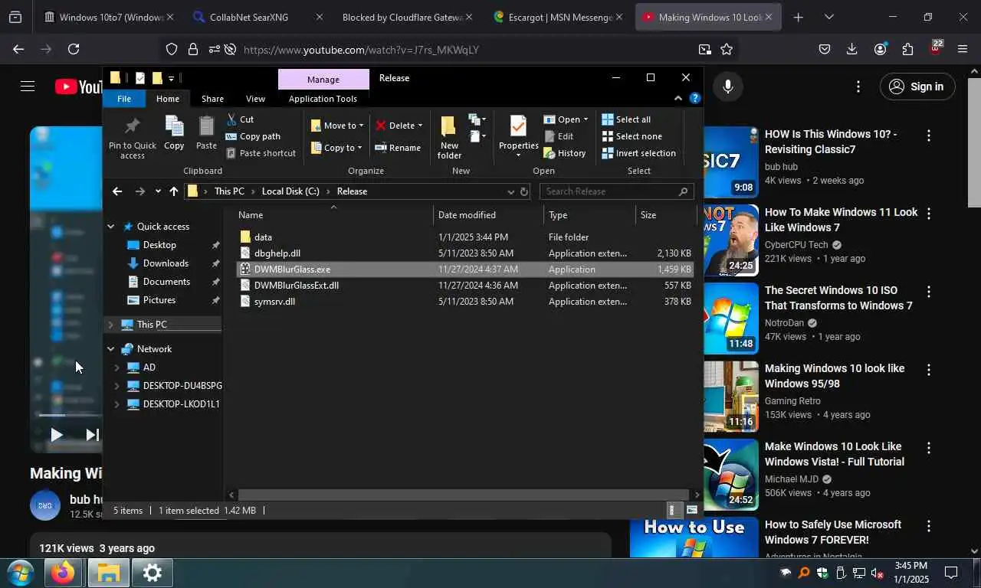The width and height of the screenshot is (981, 588).
Task: Click the History icon in the ribbon
Action: point(549,153)
